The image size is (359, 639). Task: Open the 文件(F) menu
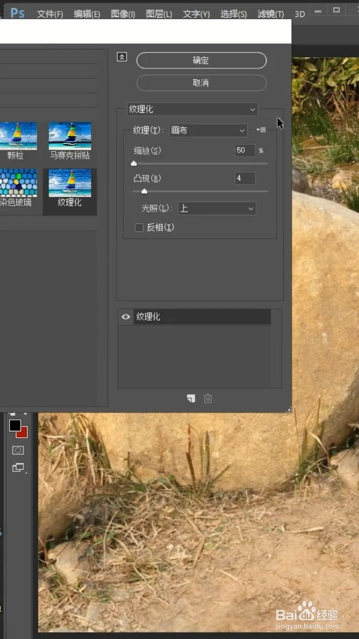(x=50, y=14)
